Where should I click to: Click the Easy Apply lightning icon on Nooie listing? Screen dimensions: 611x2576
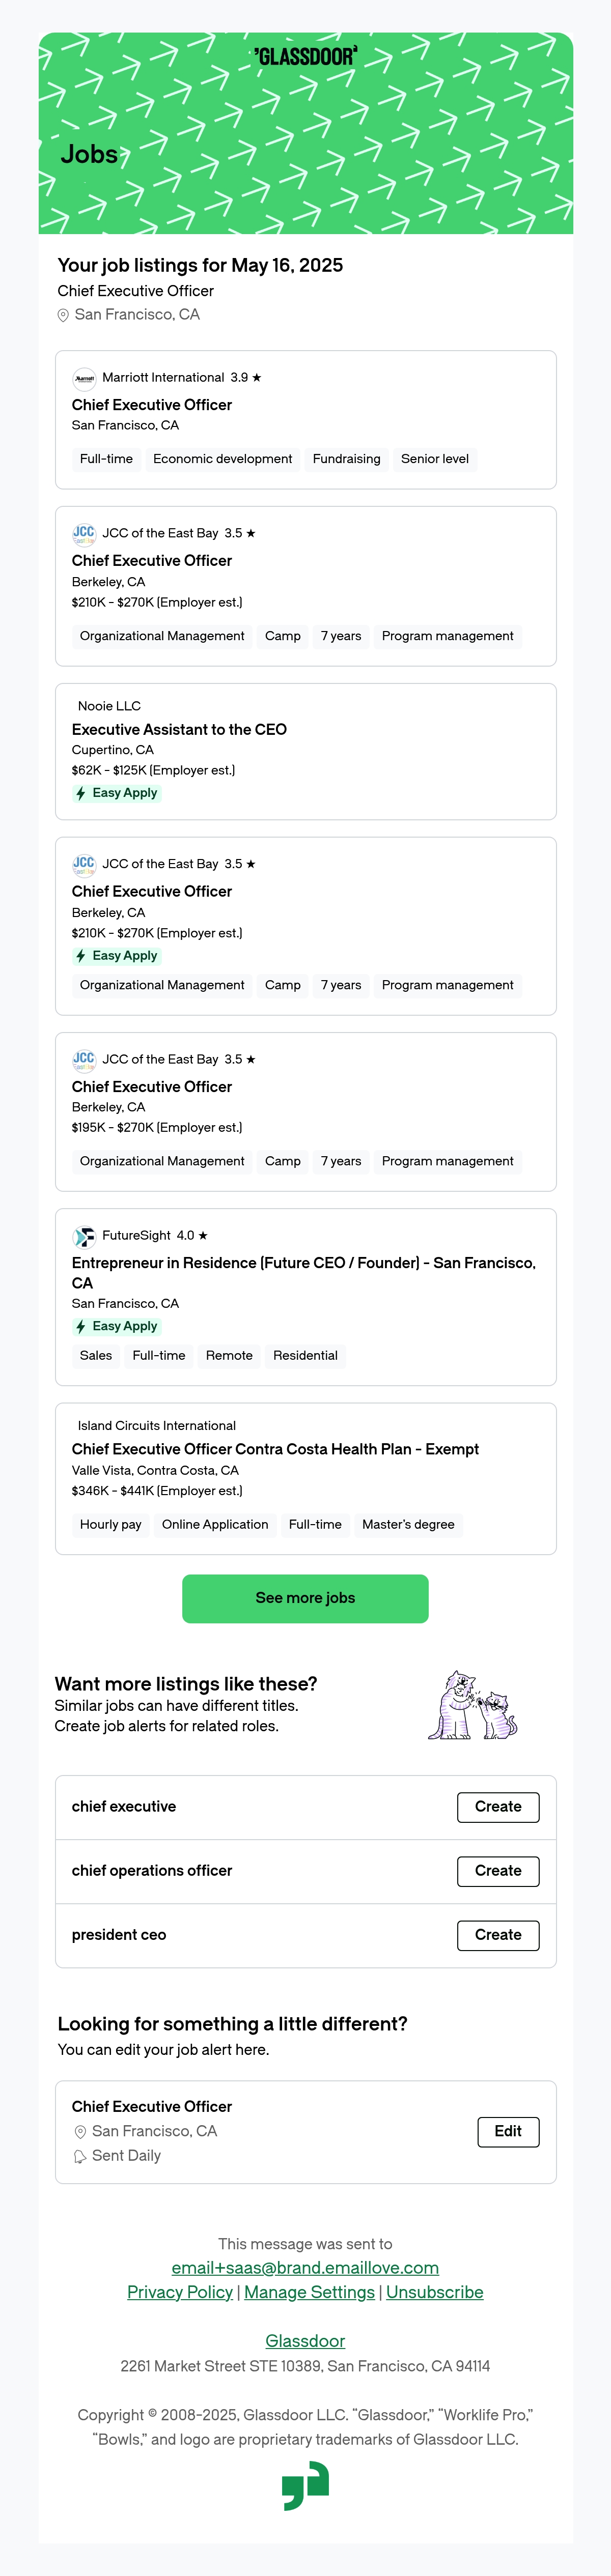[81, 793]
